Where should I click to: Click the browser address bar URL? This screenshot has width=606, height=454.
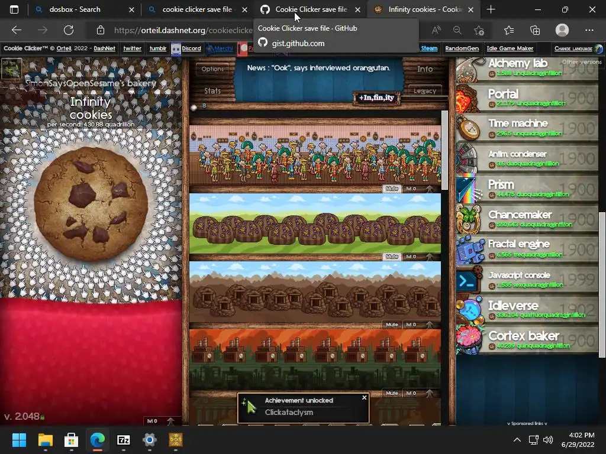183,30
